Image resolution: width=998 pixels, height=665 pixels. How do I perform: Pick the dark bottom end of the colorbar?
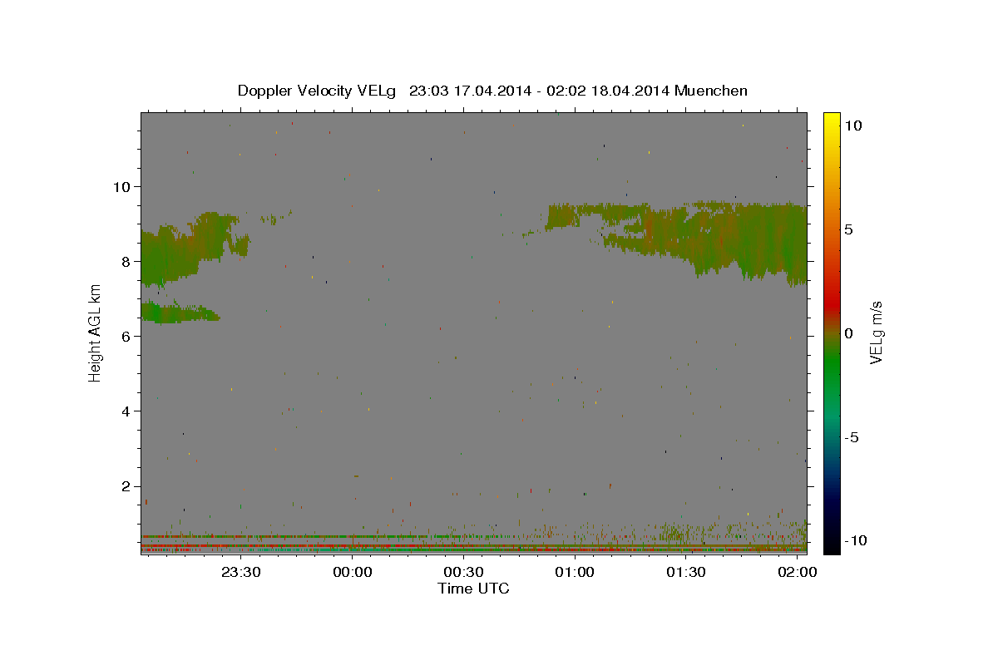[x=832, y=540]
